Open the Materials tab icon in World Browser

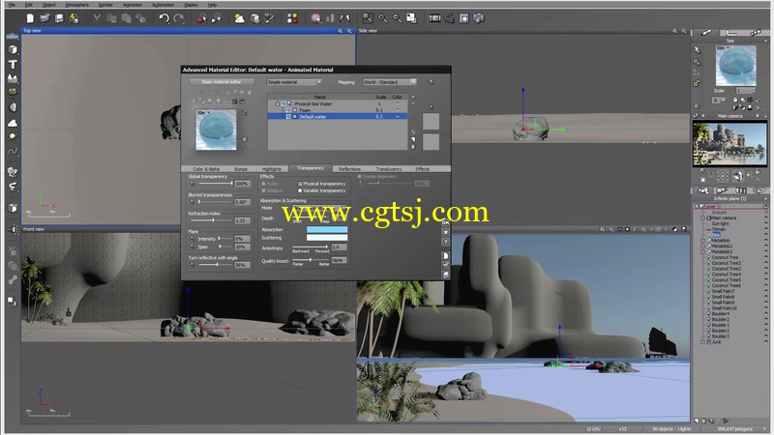pyautogui.click(x=721, y=190)
